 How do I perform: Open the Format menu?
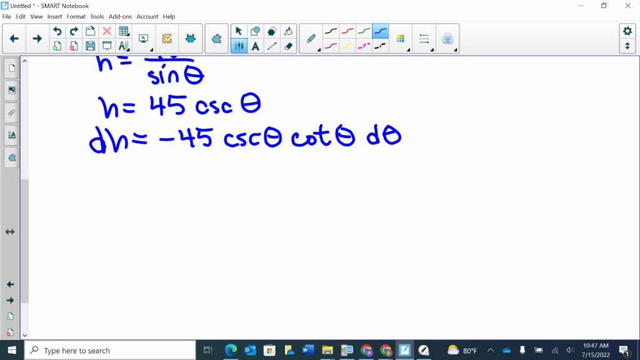tap(76, 16)
